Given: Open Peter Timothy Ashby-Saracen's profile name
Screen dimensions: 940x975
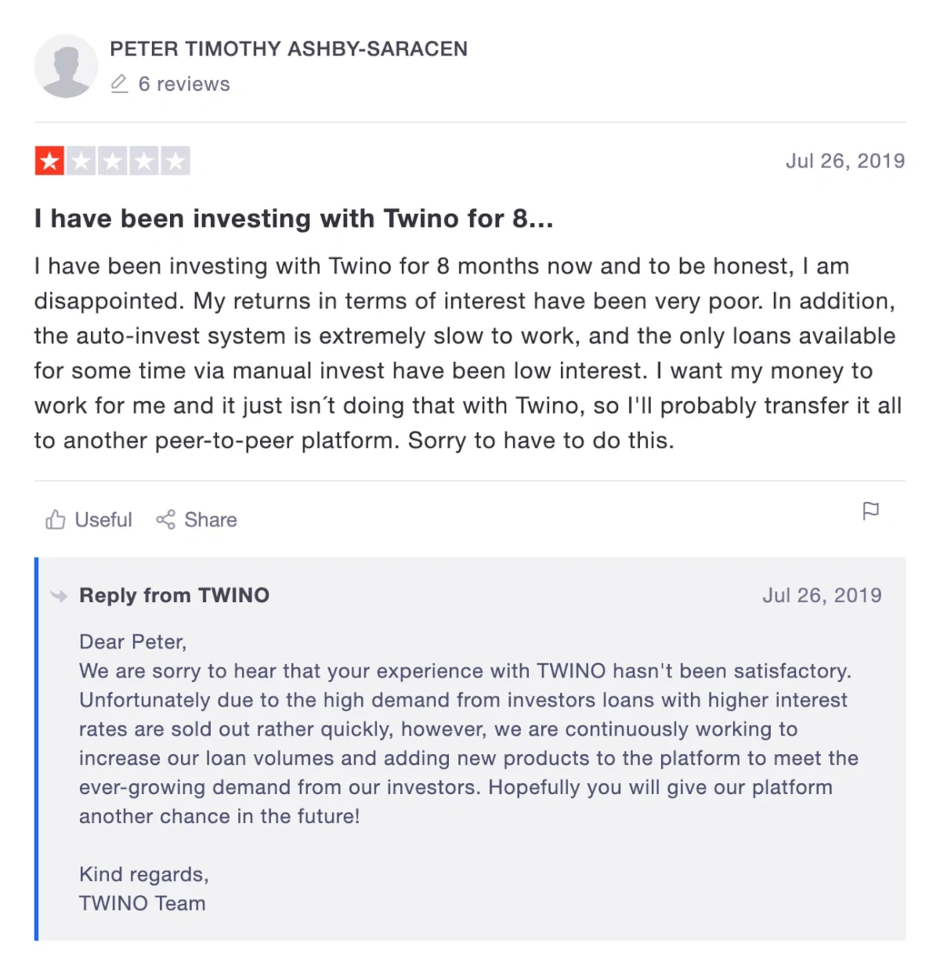Looking at the screenshot, I should [x=288, y=49].
